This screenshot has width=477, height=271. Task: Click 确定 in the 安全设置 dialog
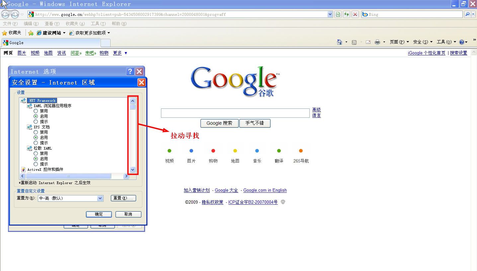click(x=99, y=214)
